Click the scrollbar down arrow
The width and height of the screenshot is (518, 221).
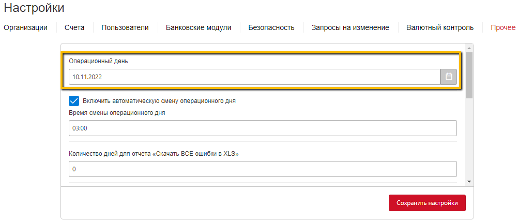[469, 182]
